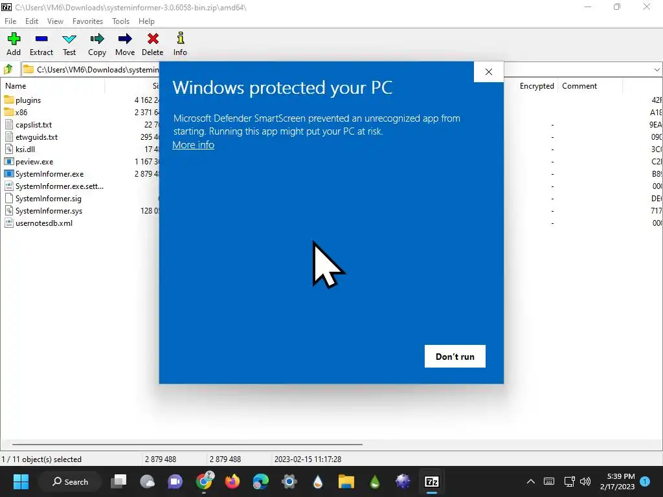Open the touch keyboard tray icon

point(549,481)
